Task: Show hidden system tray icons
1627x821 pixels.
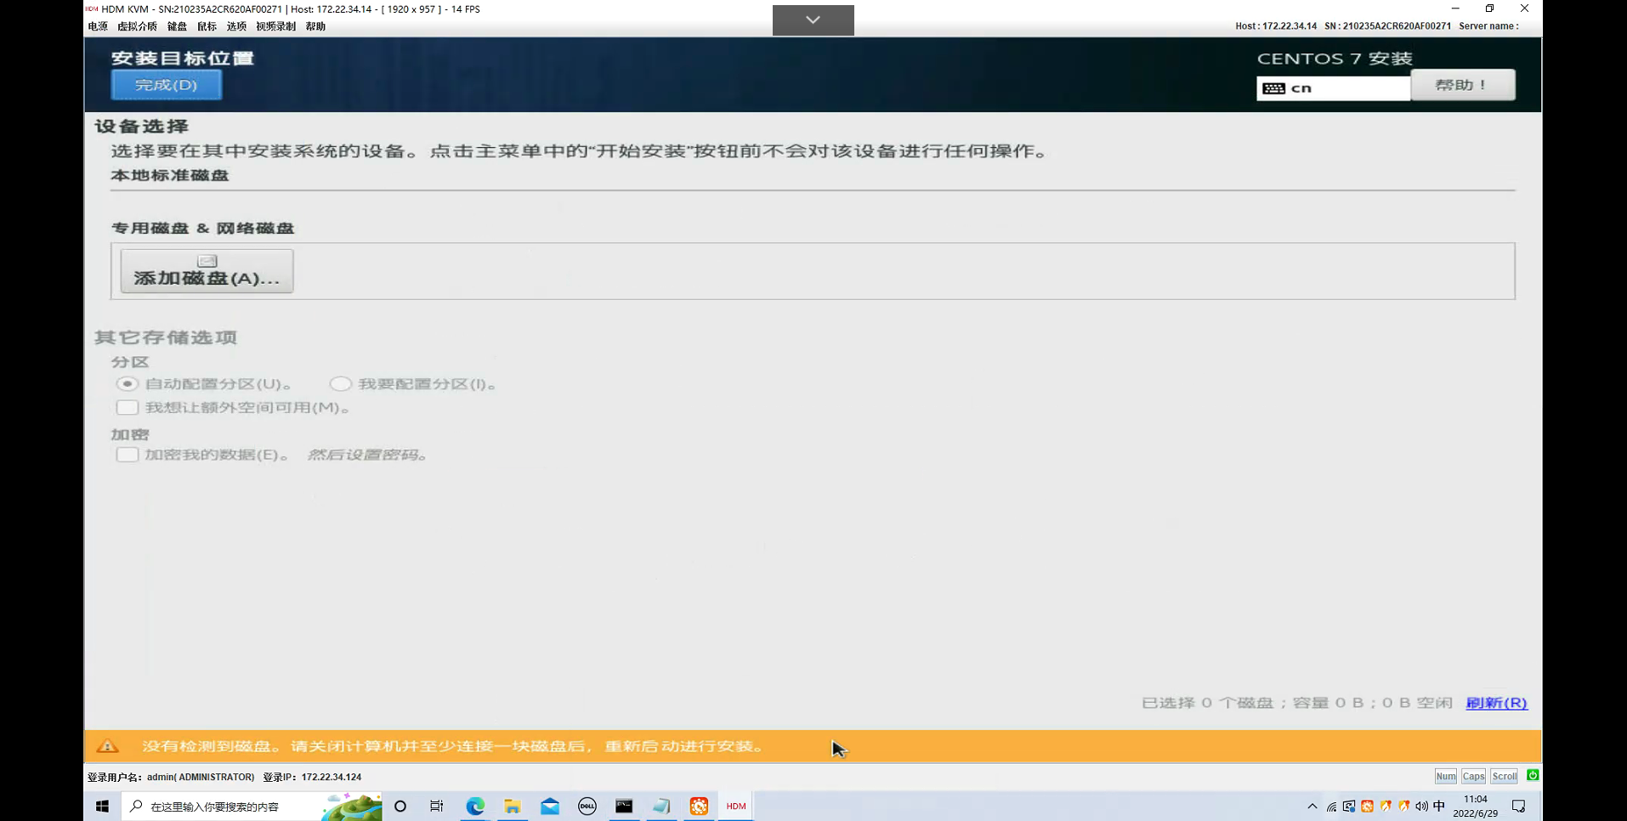Action: click(x=1312, y=807)
